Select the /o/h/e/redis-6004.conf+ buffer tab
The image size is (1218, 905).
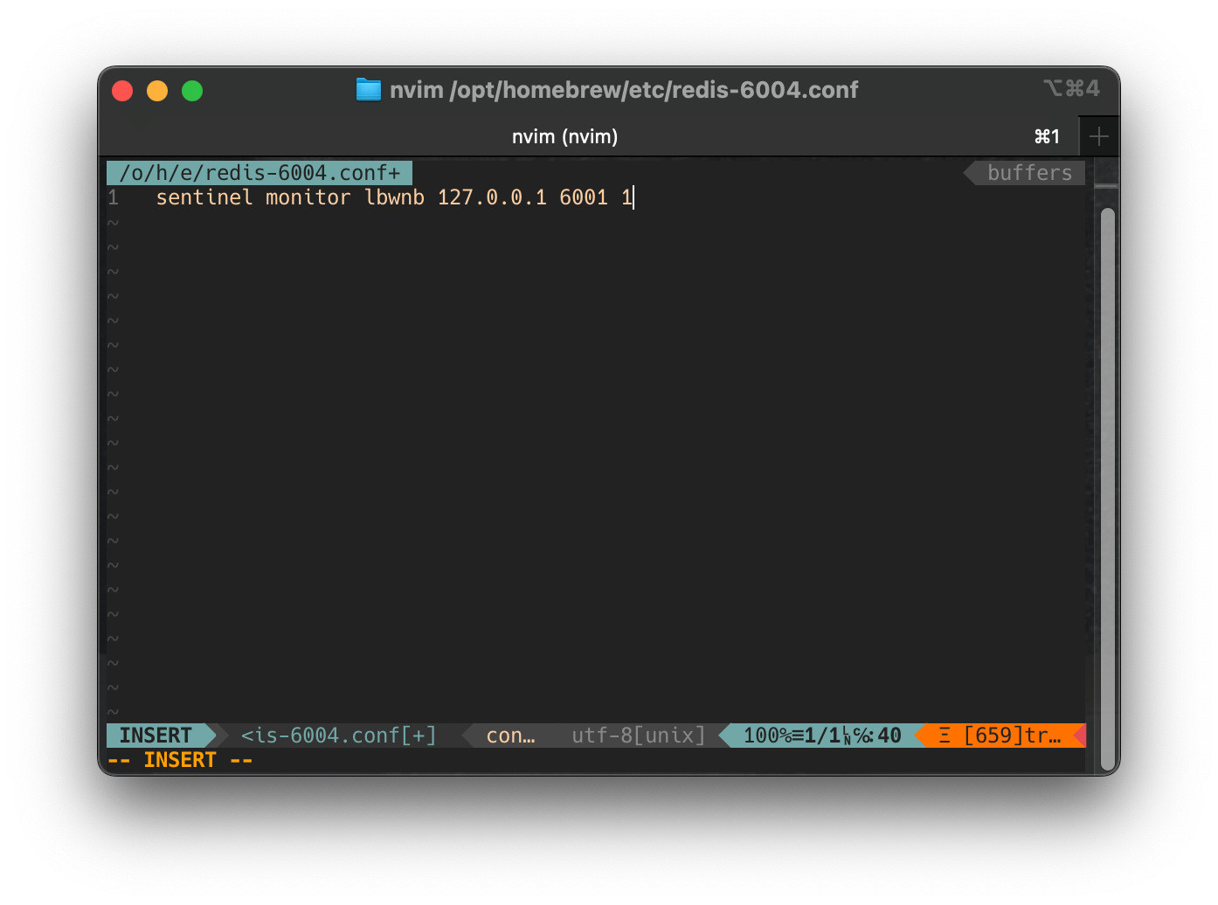[259, 172]
